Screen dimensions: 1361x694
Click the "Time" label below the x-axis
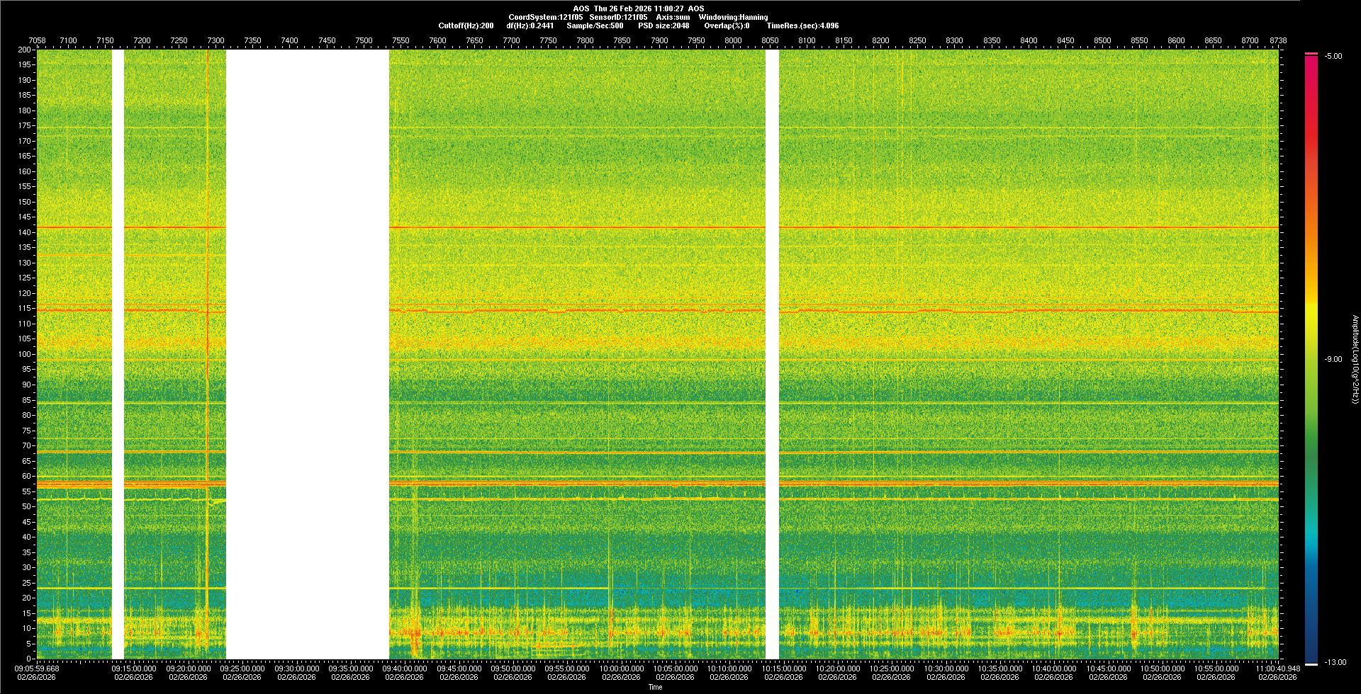(655, 687)
